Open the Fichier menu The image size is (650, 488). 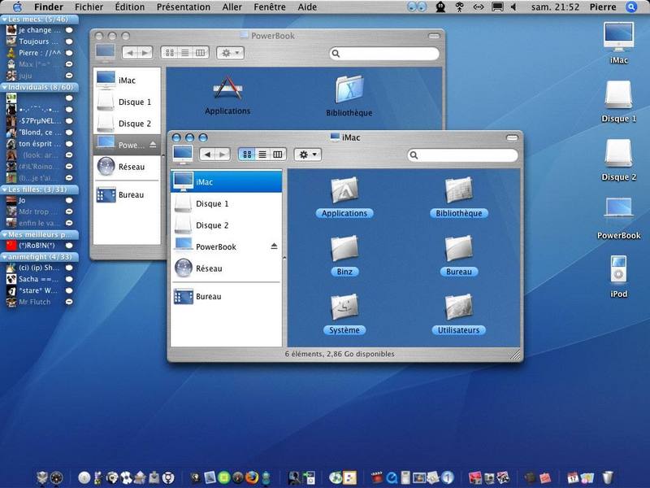[89, 7]
